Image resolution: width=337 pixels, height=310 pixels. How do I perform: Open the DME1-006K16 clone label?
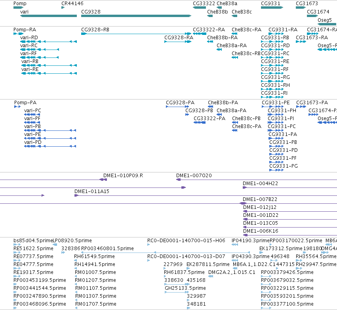point(261,231)
